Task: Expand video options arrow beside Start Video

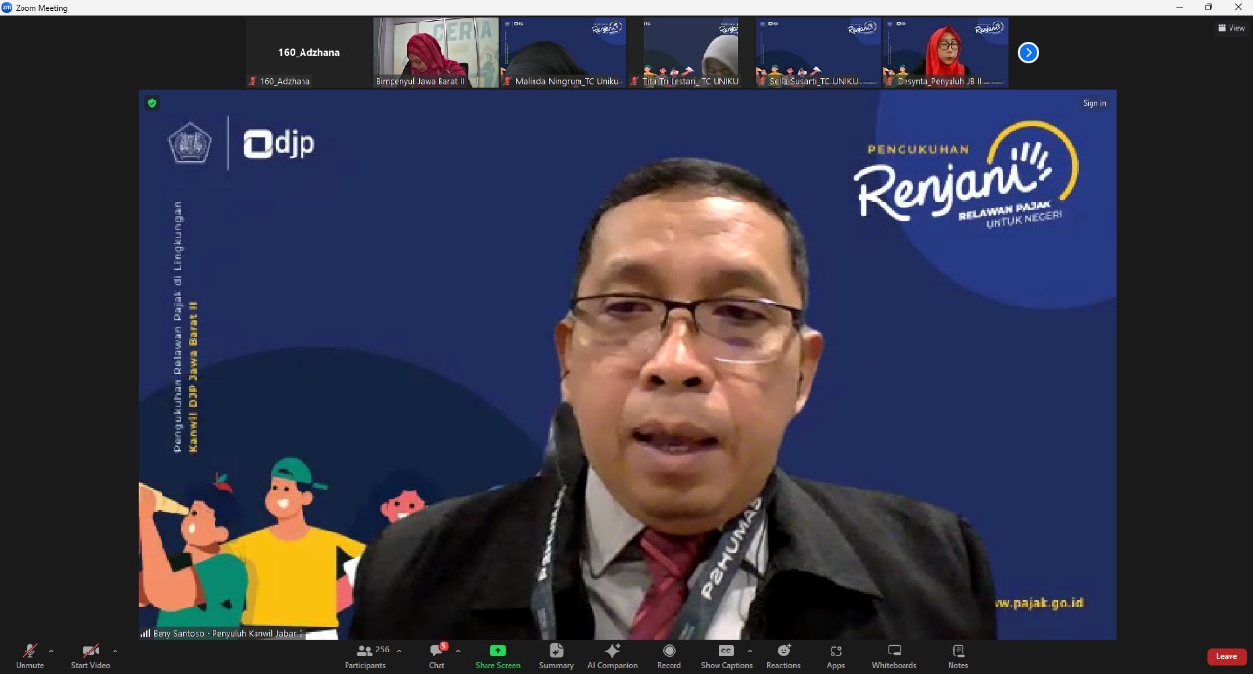Action: point(115,651)
